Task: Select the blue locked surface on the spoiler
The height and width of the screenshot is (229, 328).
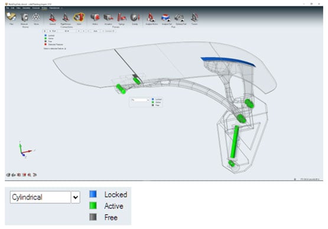Action: pos(228,61)
